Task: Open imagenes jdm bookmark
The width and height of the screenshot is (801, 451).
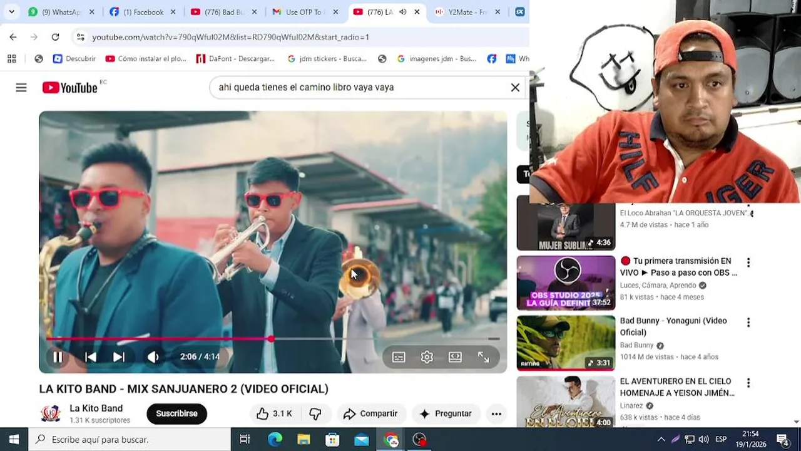Action: pos(436,58)
